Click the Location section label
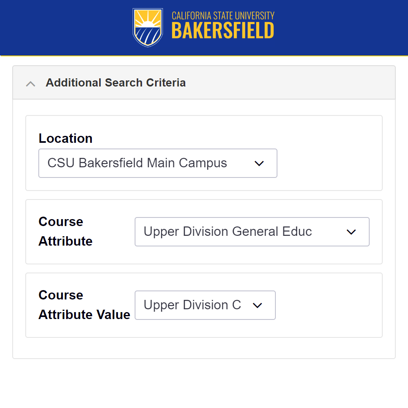The image size is (408, 408). coord(65,138)
